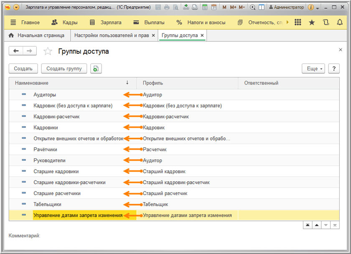The height and width of the screenshot is (254, 351).
Task: Click the Создать группу button
Action: click(64, 69)
